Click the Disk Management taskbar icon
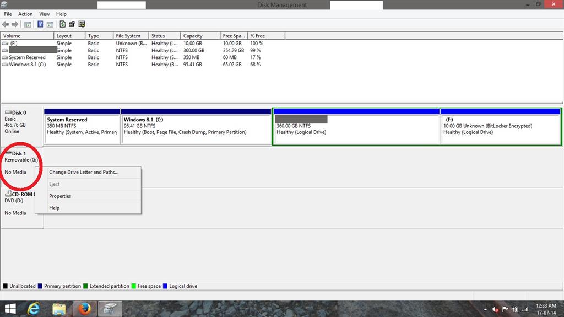The image size is (564, 317). point(110,309)
